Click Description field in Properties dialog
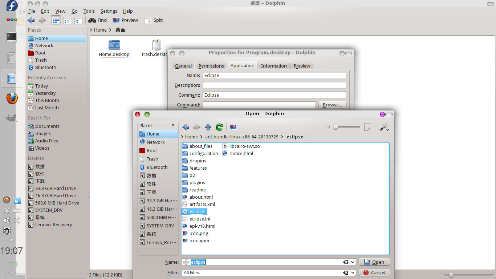 tap(275, 85)
